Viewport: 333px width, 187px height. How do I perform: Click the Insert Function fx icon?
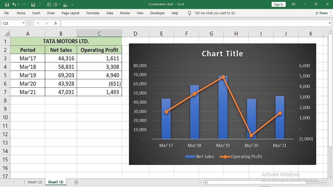point(55,23)
